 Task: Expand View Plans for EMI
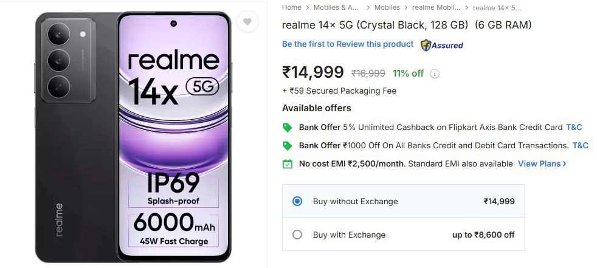542,164
